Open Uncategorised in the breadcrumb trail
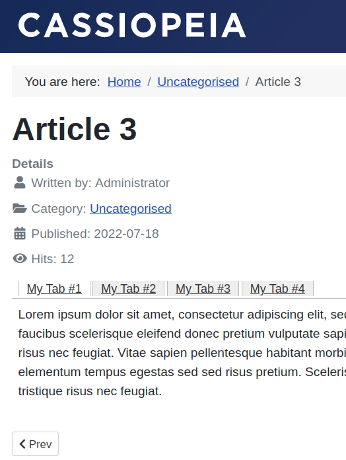The height and width of the screenshot is (460, 346). 198,81
